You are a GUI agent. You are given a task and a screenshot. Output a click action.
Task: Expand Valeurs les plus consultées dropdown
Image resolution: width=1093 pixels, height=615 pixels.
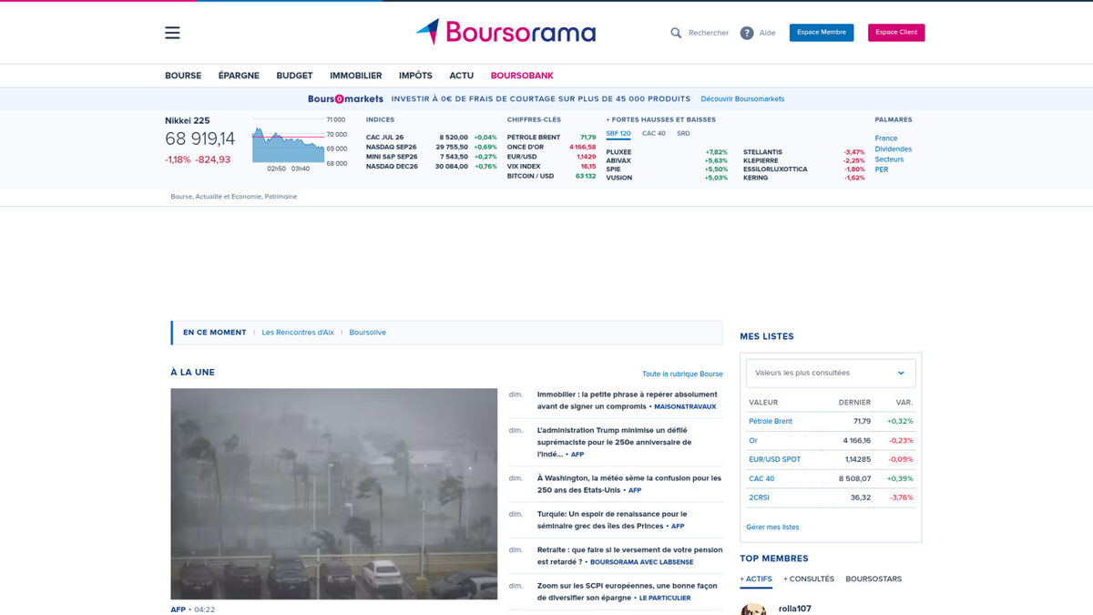tap(831, 373)
